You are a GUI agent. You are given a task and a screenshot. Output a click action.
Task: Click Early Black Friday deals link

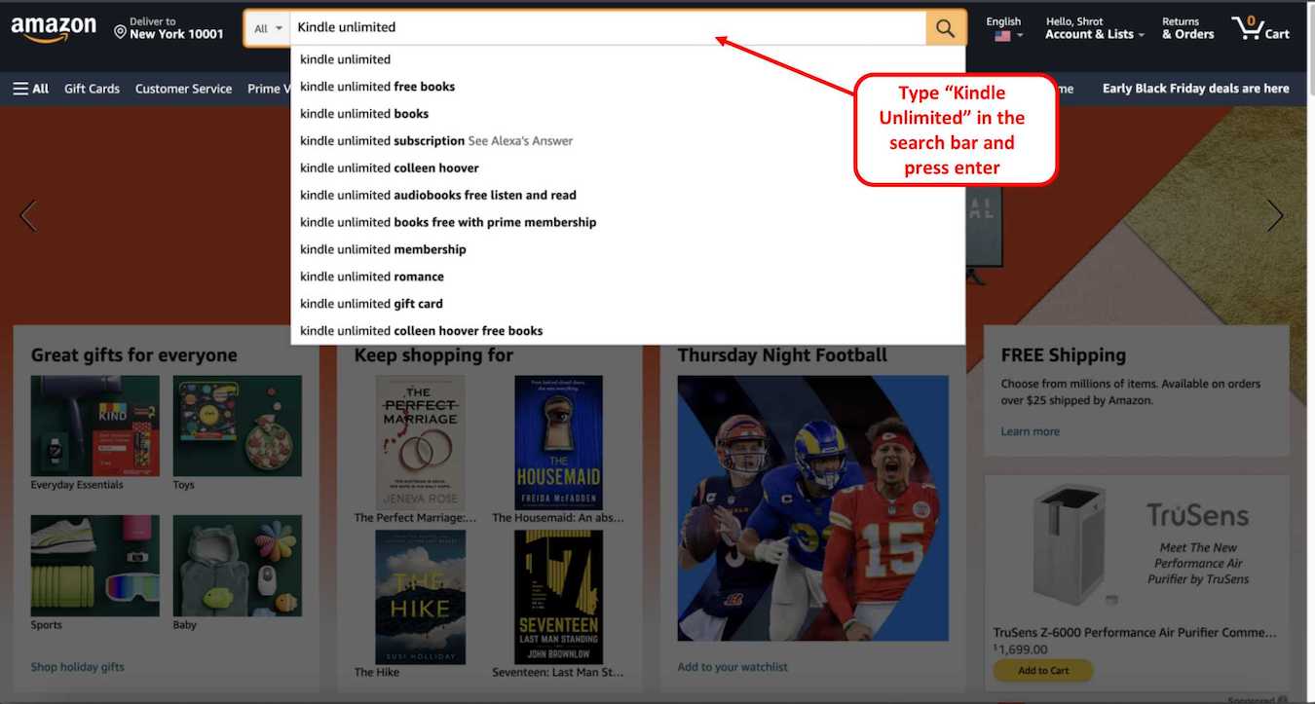[x=1195, y=89]
